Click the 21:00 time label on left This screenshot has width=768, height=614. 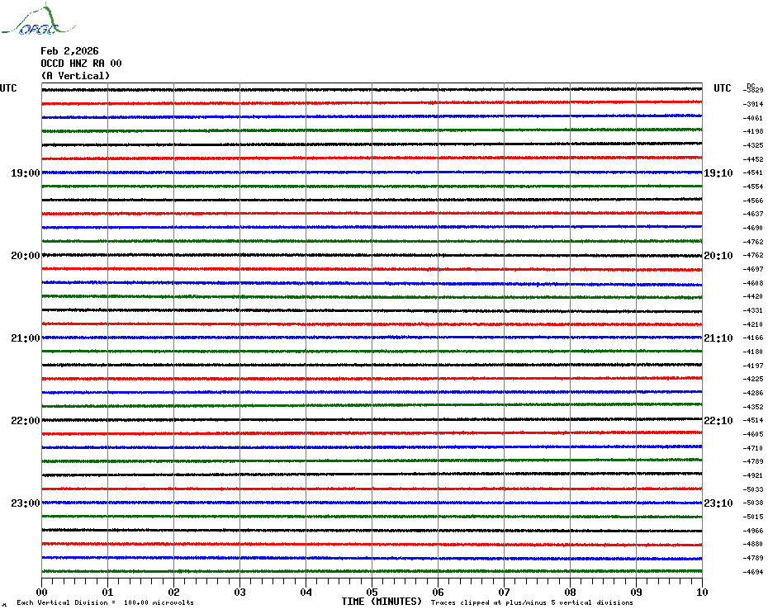tap(25, 338)
